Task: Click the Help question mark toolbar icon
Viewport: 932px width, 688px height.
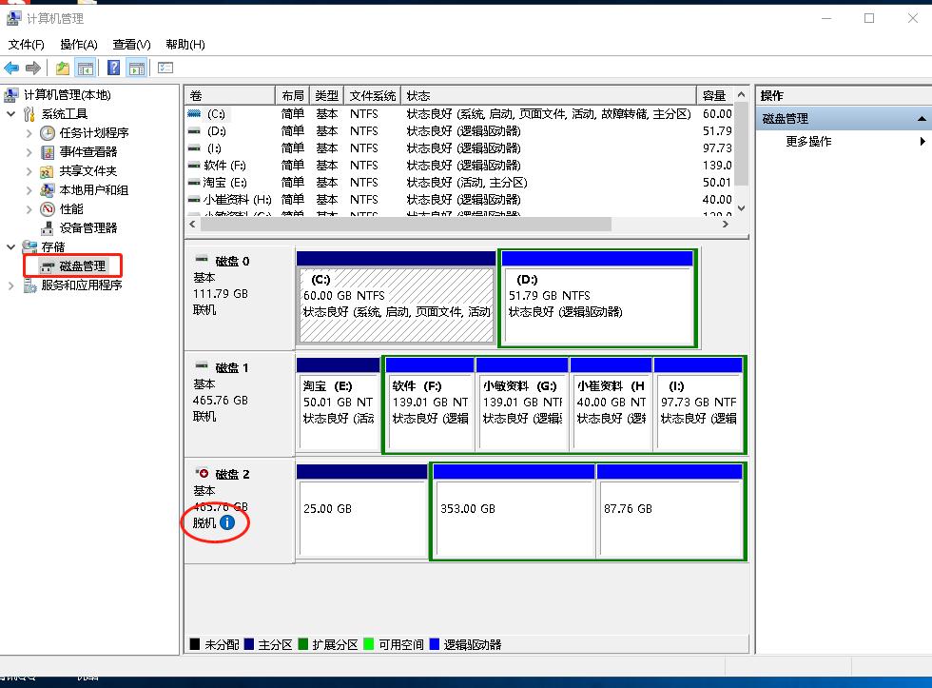Action: pyautogui.click(x=113, y=68)
